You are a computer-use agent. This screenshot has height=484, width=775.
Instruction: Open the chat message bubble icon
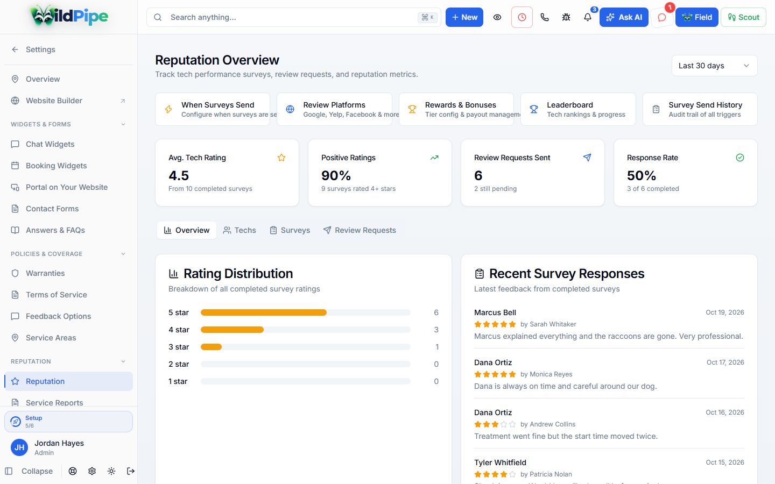click(x=662, y=17)
